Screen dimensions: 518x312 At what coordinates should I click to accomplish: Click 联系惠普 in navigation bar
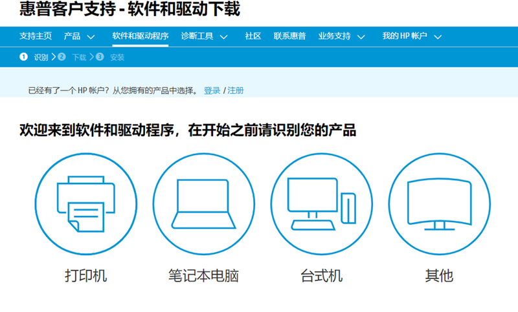coord(289,36)
